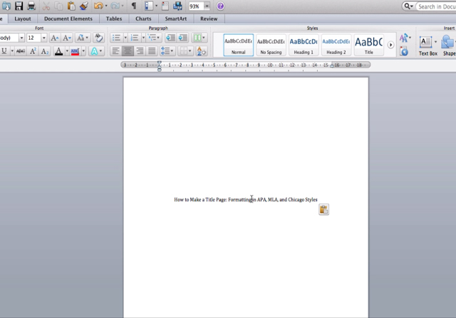Redo the previous action
Viewport: 456px width, 318px height.
tap(115, 6)
